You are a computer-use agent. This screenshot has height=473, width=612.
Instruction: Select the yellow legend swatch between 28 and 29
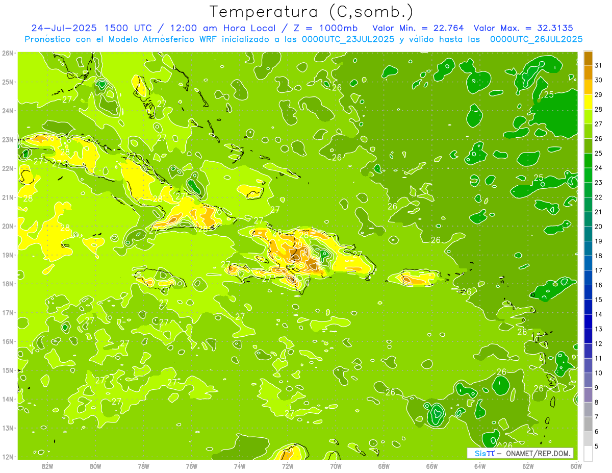click(x=588, y=102)
